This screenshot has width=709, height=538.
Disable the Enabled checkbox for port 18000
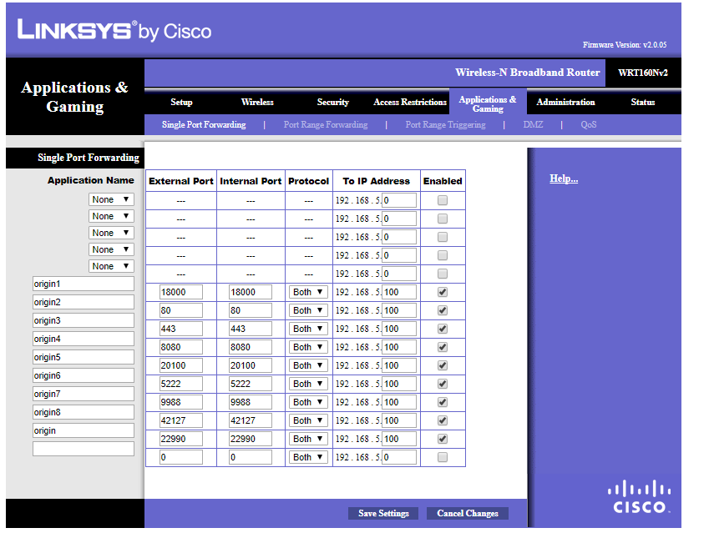click(443, 292)
